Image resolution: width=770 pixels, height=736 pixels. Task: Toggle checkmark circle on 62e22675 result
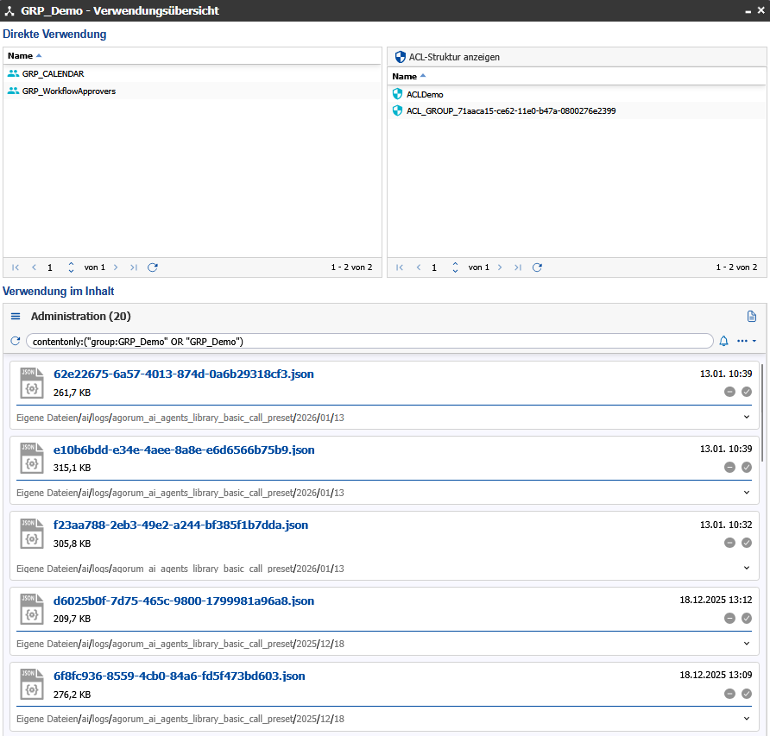(x=747, y=392)
